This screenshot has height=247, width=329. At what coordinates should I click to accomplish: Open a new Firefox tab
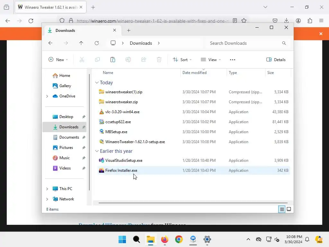(93, 7)
